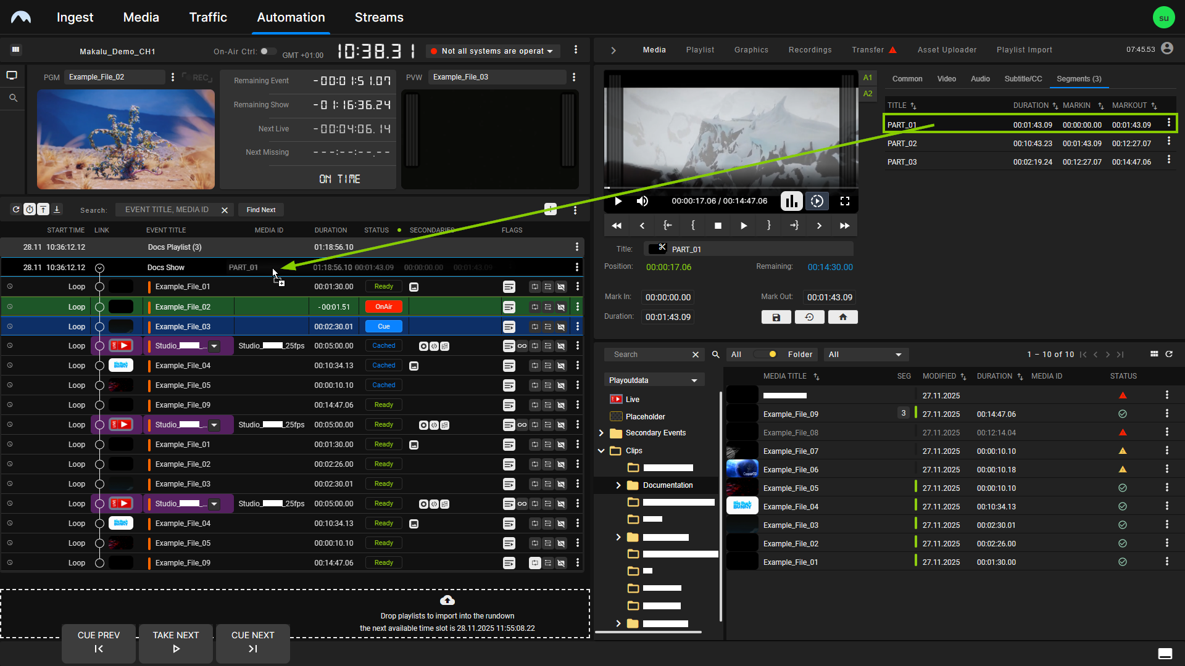Click the TAKE NEXT button
The image size is (1185, 666).
tap(175, 643)
